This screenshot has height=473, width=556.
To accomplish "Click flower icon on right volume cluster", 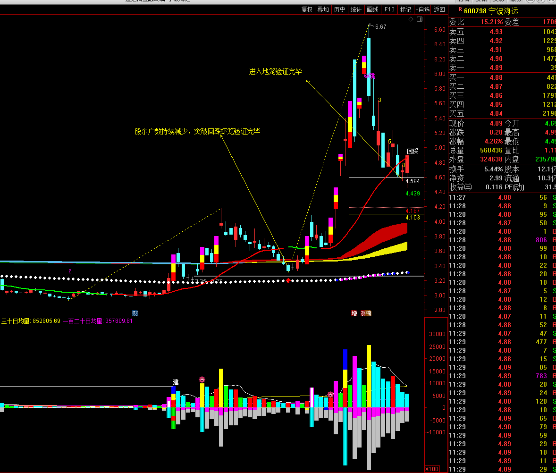I will pyautogui.click(x=330, y=394).
